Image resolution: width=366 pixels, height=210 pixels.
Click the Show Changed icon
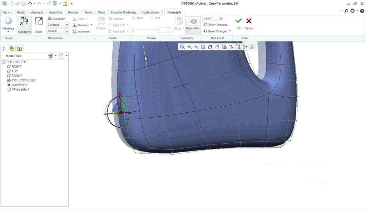click(205, 25)
